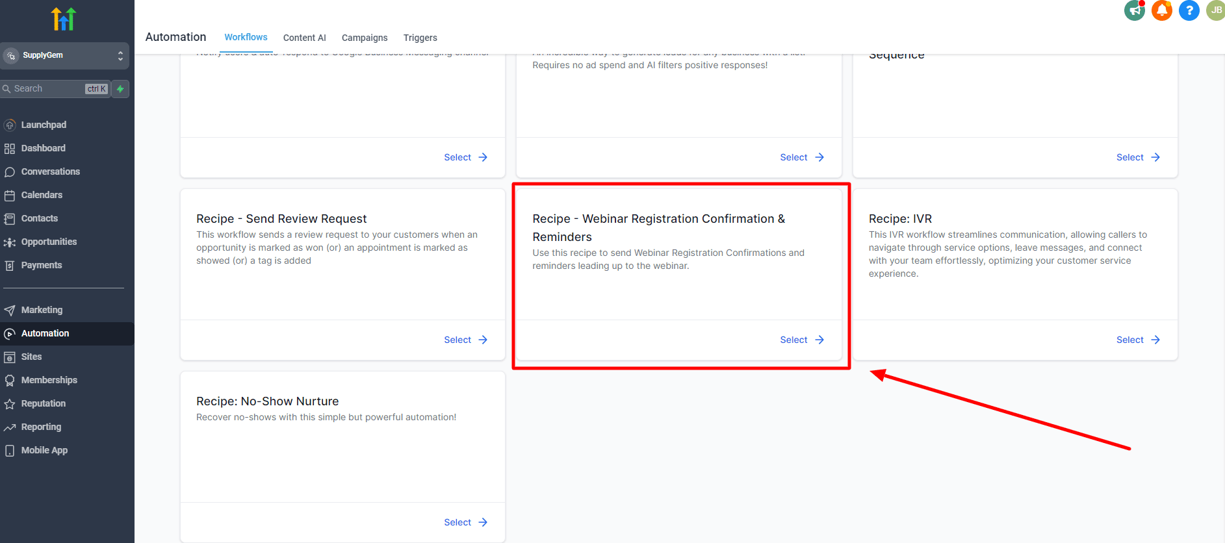The width and height of the screenshot is (1225, 543).
Task: Click the green megaphone announcements icon
Action: [1135, 10]
